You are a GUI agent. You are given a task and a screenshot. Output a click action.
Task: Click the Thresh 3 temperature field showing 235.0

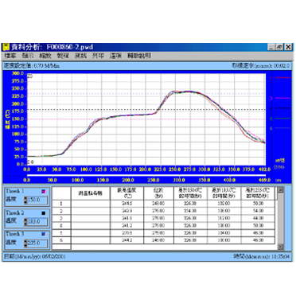[37, 243]
